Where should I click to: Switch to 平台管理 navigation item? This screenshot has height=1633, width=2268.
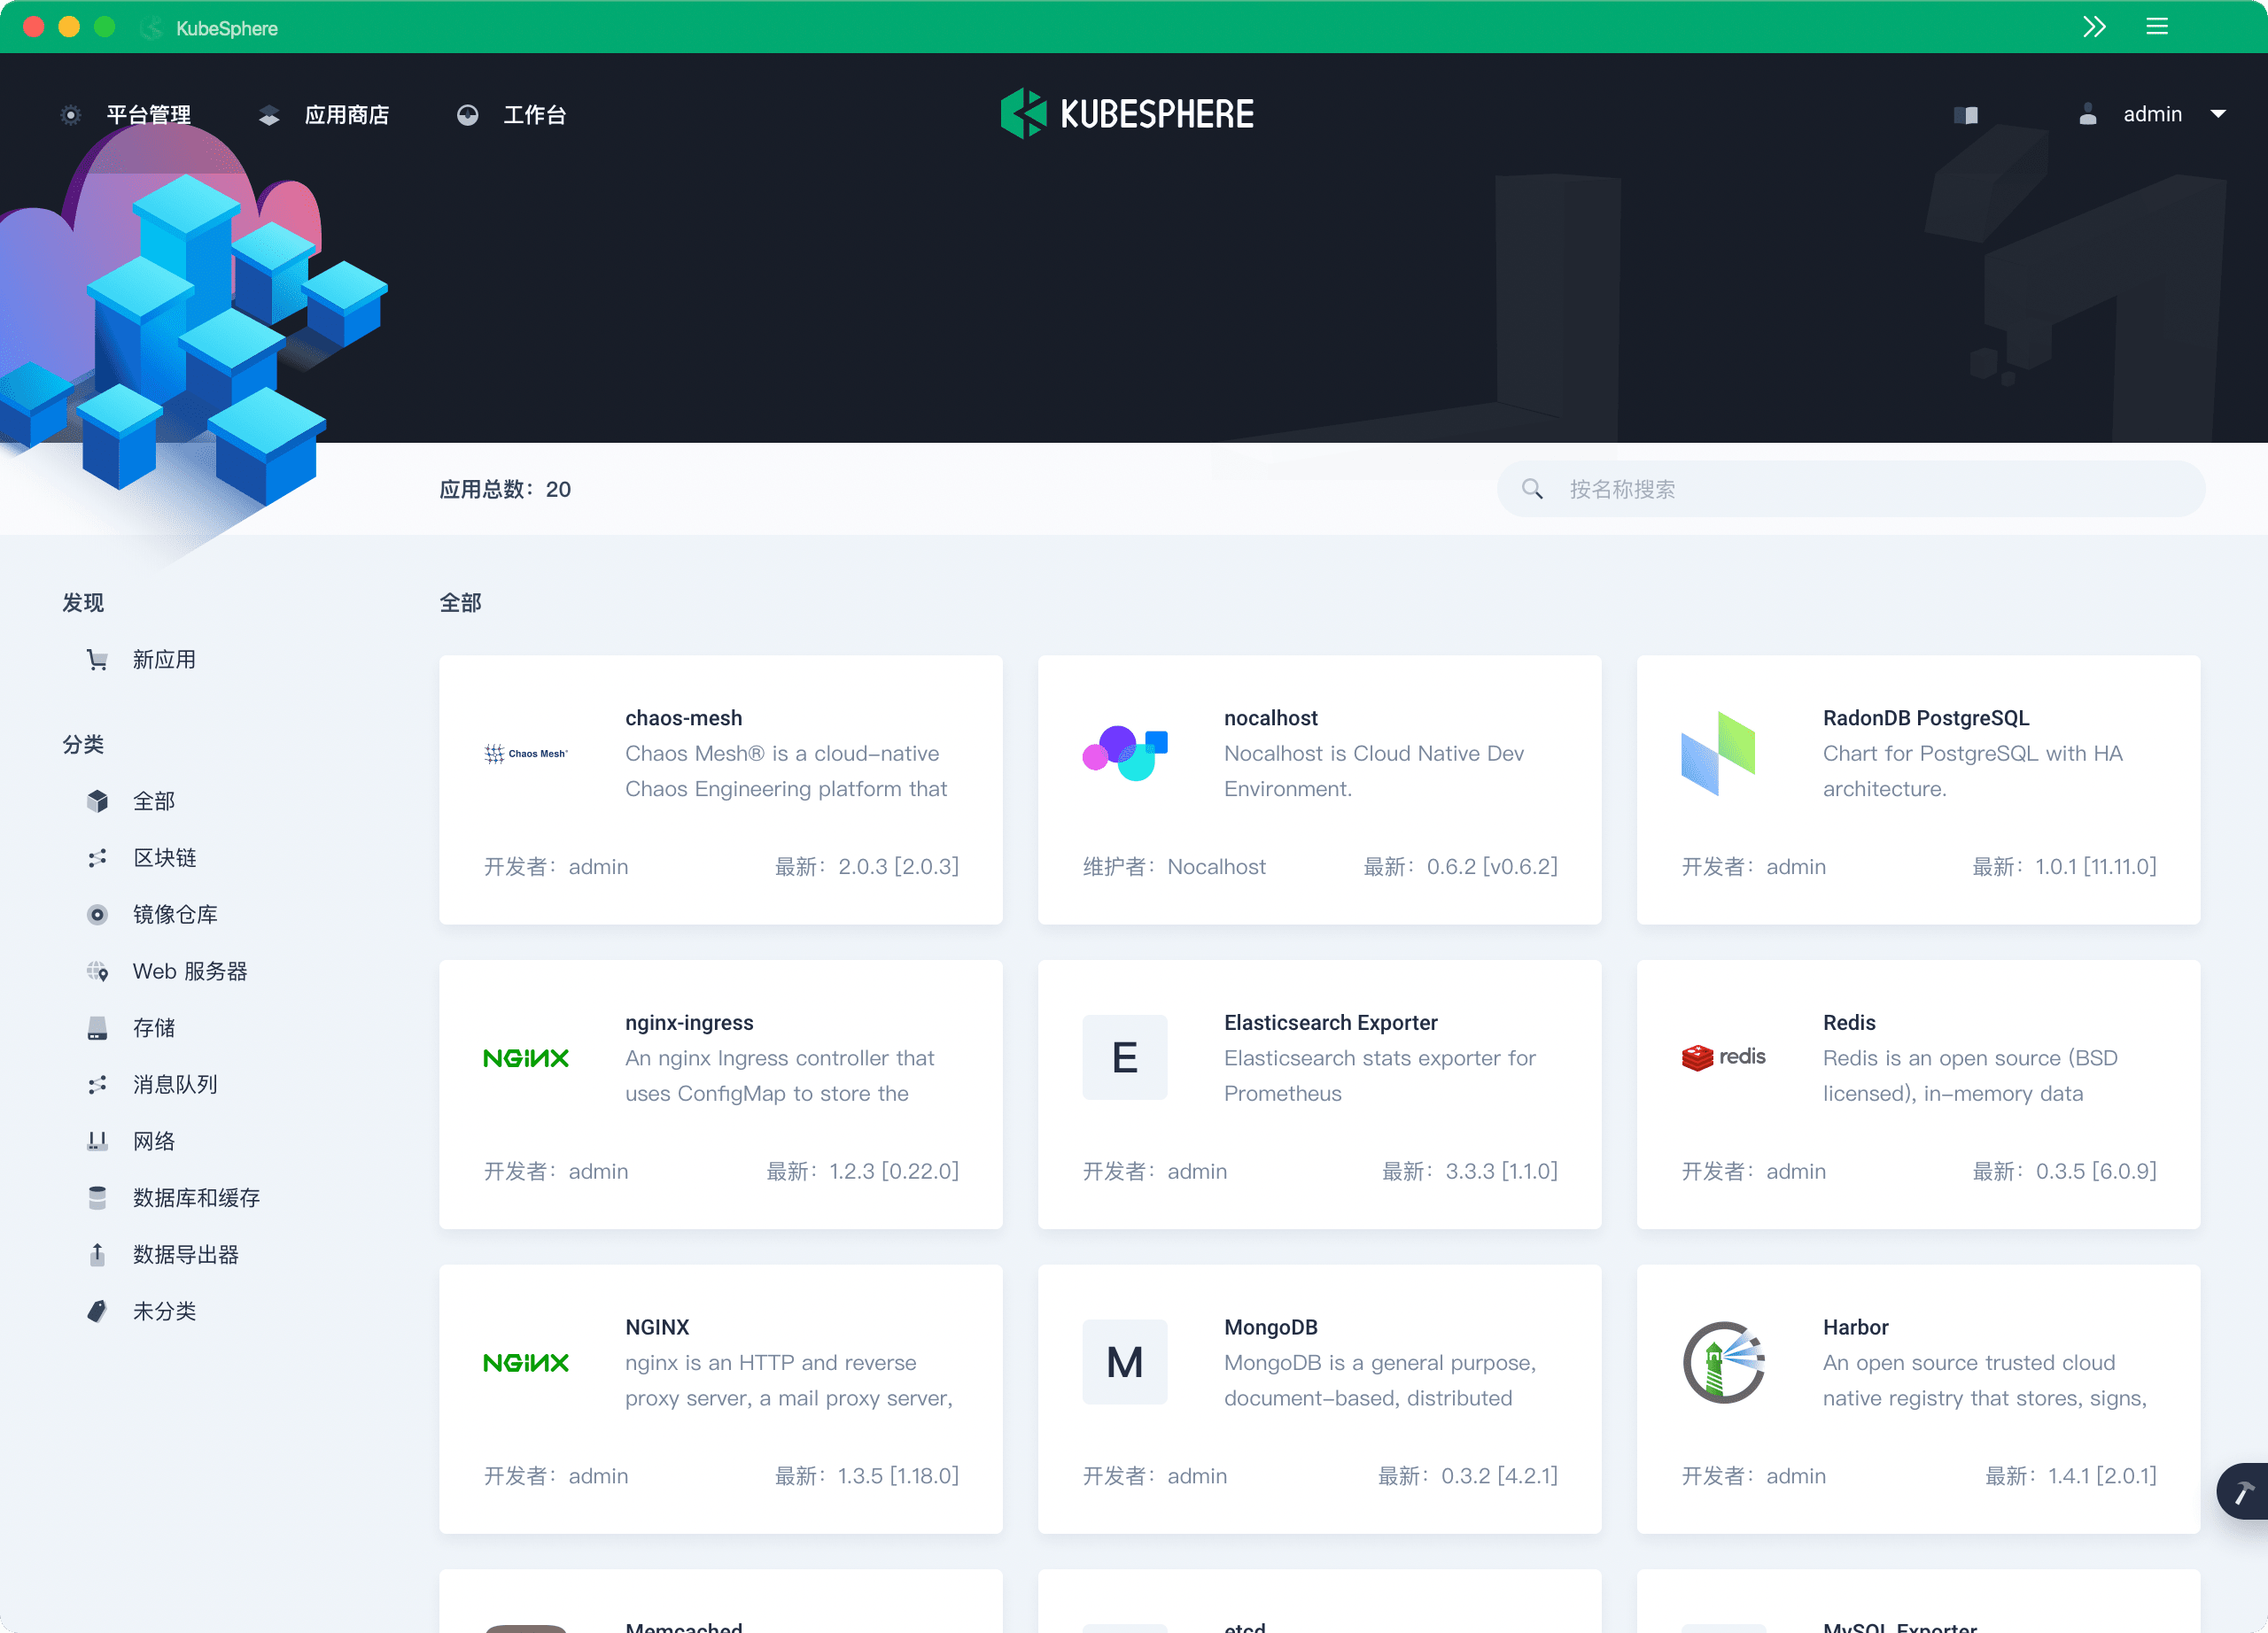(x=148, y=114)
